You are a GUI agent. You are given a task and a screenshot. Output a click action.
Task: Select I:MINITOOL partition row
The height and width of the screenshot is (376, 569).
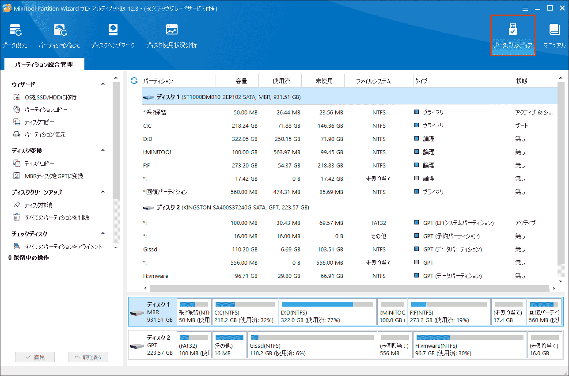pyautogui.click(x=349, y=152)
